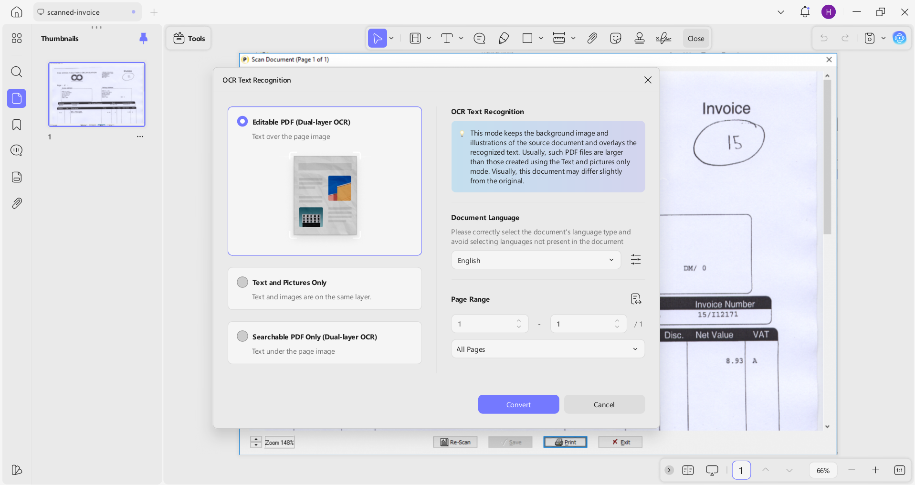
Task: Select Searchable PDF Only option
Action: [x=325, y=343]
